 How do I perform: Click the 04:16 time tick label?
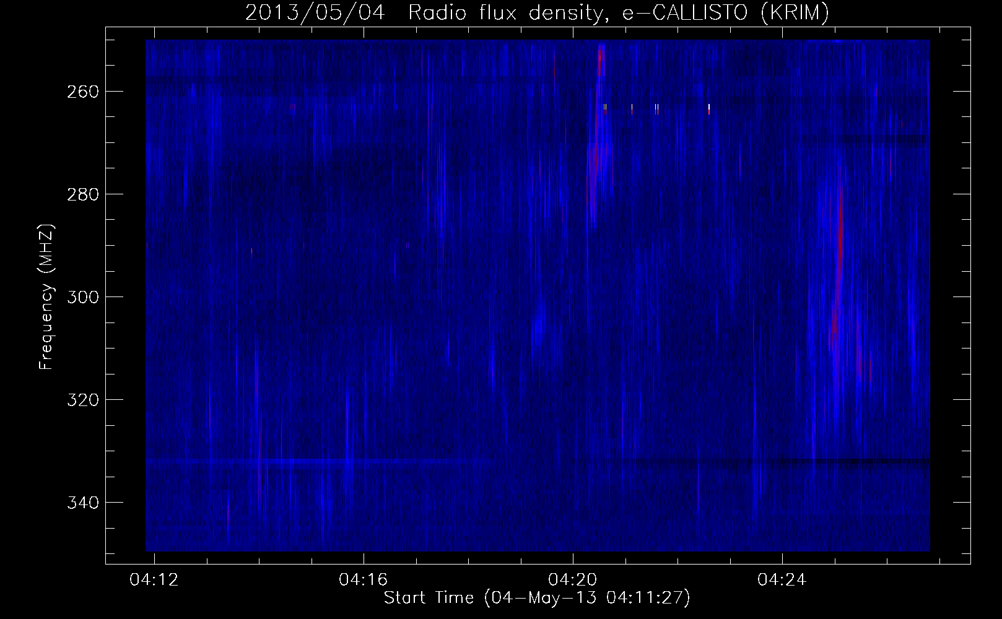pyautogui.click(x=364, y=580)
